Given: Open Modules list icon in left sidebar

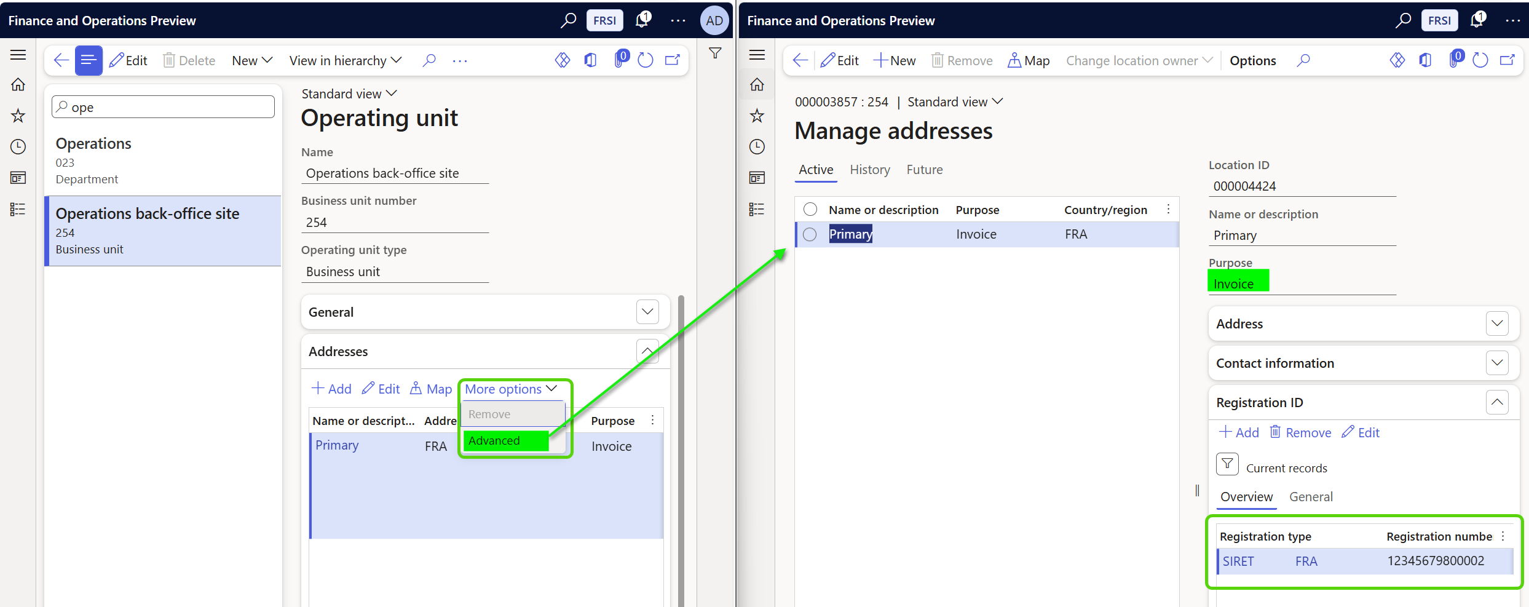Looking at the screenshot, I should (x=18, y=209).
